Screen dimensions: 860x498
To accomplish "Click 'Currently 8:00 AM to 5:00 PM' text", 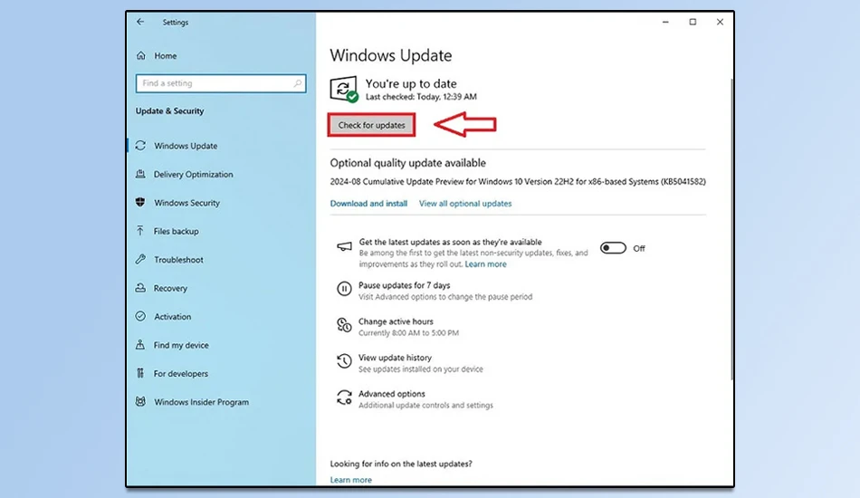I will [408, 333].
